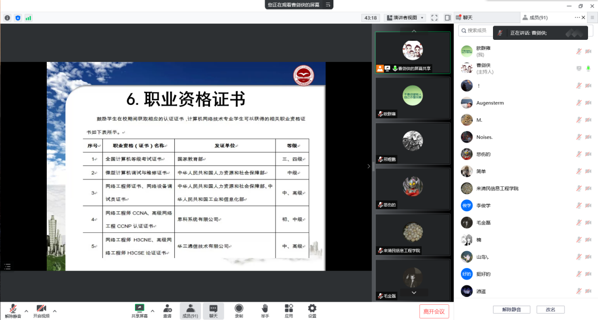Open the 演讲者视图 view dropdown

click(x=405, y=18)
